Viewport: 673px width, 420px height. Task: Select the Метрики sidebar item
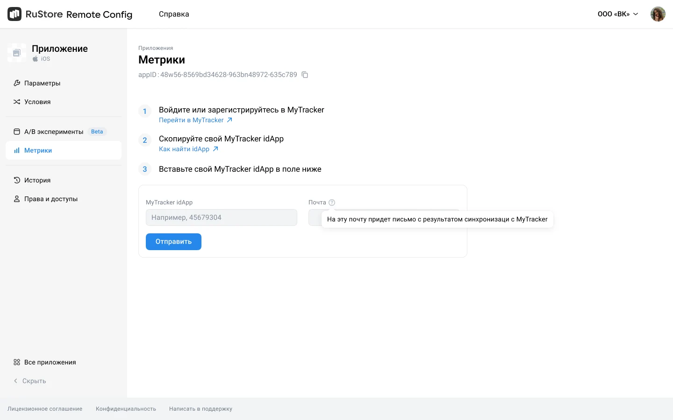64,150
